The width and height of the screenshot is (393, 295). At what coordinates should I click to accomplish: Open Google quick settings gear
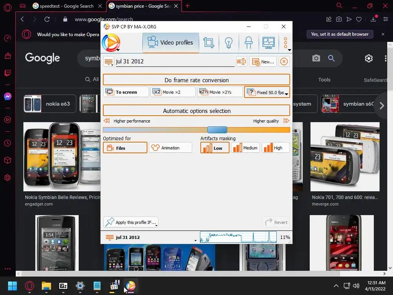pyautogui.click(x=369, y=58)
